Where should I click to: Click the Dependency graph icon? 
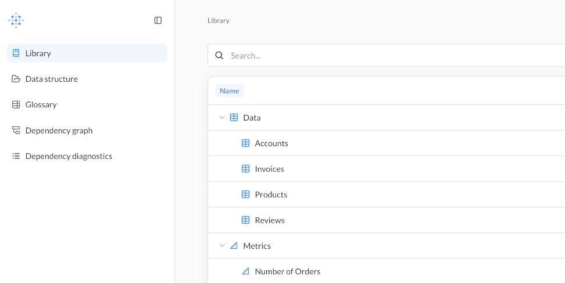tap(16, 130)
